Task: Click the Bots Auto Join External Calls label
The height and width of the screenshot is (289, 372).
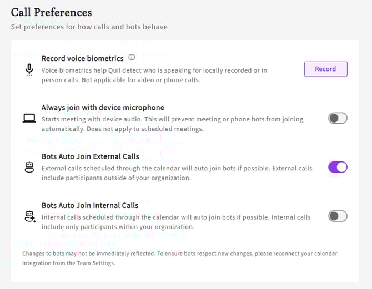Action: (x=91, y=156)
